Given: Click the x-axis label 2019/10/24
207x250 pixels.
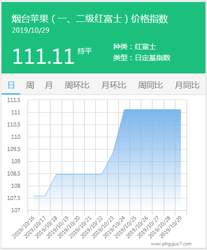Looking at the screenshot, I should click(x=114, y=227).
